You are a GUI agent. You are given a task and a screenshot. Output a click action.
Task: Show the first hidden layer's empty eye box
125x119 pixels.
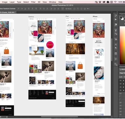coord(121,97)
